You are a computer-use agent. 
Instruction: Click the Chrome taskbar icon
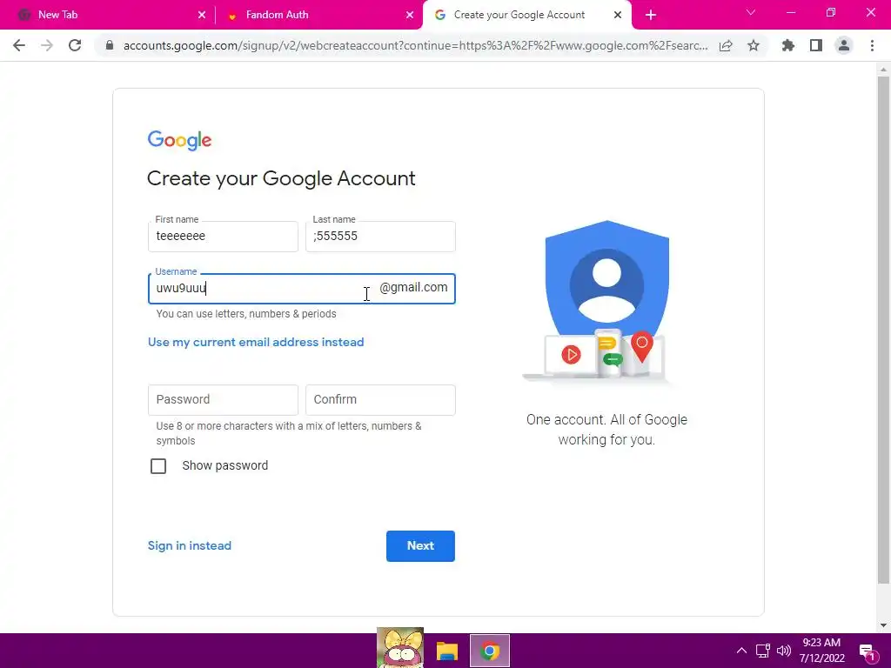(x=490, y=651)
